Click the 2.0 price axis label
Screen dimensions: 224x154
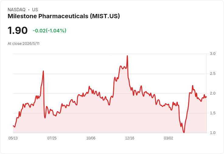[x=212, y=93]
